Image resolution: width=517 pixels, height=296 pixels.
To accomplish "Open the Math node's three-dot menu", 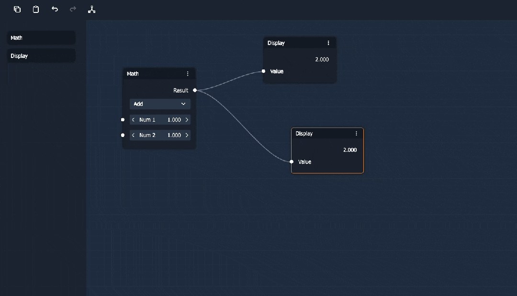I will (188, 74).
